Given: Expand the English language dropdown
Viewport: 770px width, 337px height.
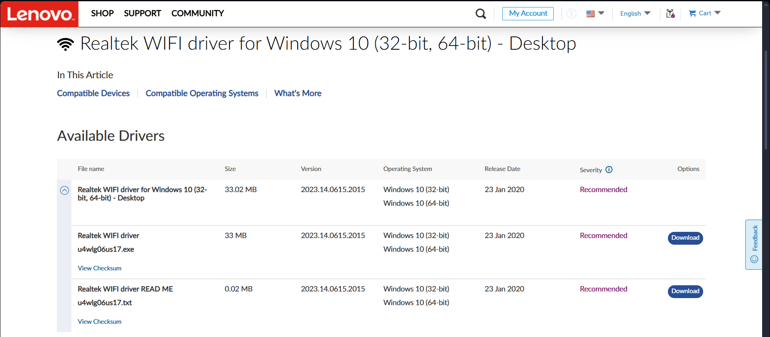Looking at the screenshot, I should (x=635, y=14).
